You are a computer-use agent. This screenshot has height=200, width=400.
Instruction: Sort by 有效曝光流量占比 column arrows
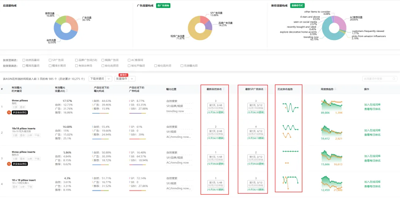67,91
